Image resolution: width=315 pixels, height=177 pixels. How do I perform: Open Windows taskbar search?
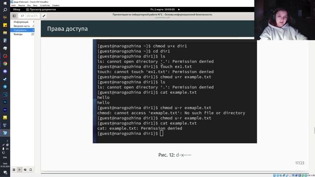click(5, 10)
